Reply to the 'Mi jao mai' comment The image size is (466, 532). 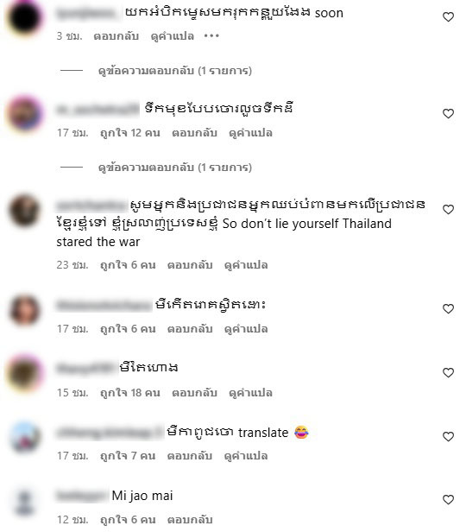pyautogui.click(x=190, y=519)
